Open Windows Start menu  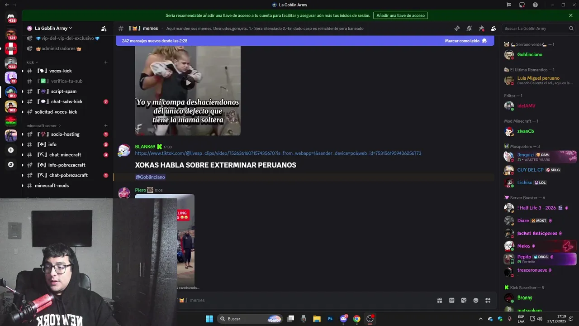(209, 319)
